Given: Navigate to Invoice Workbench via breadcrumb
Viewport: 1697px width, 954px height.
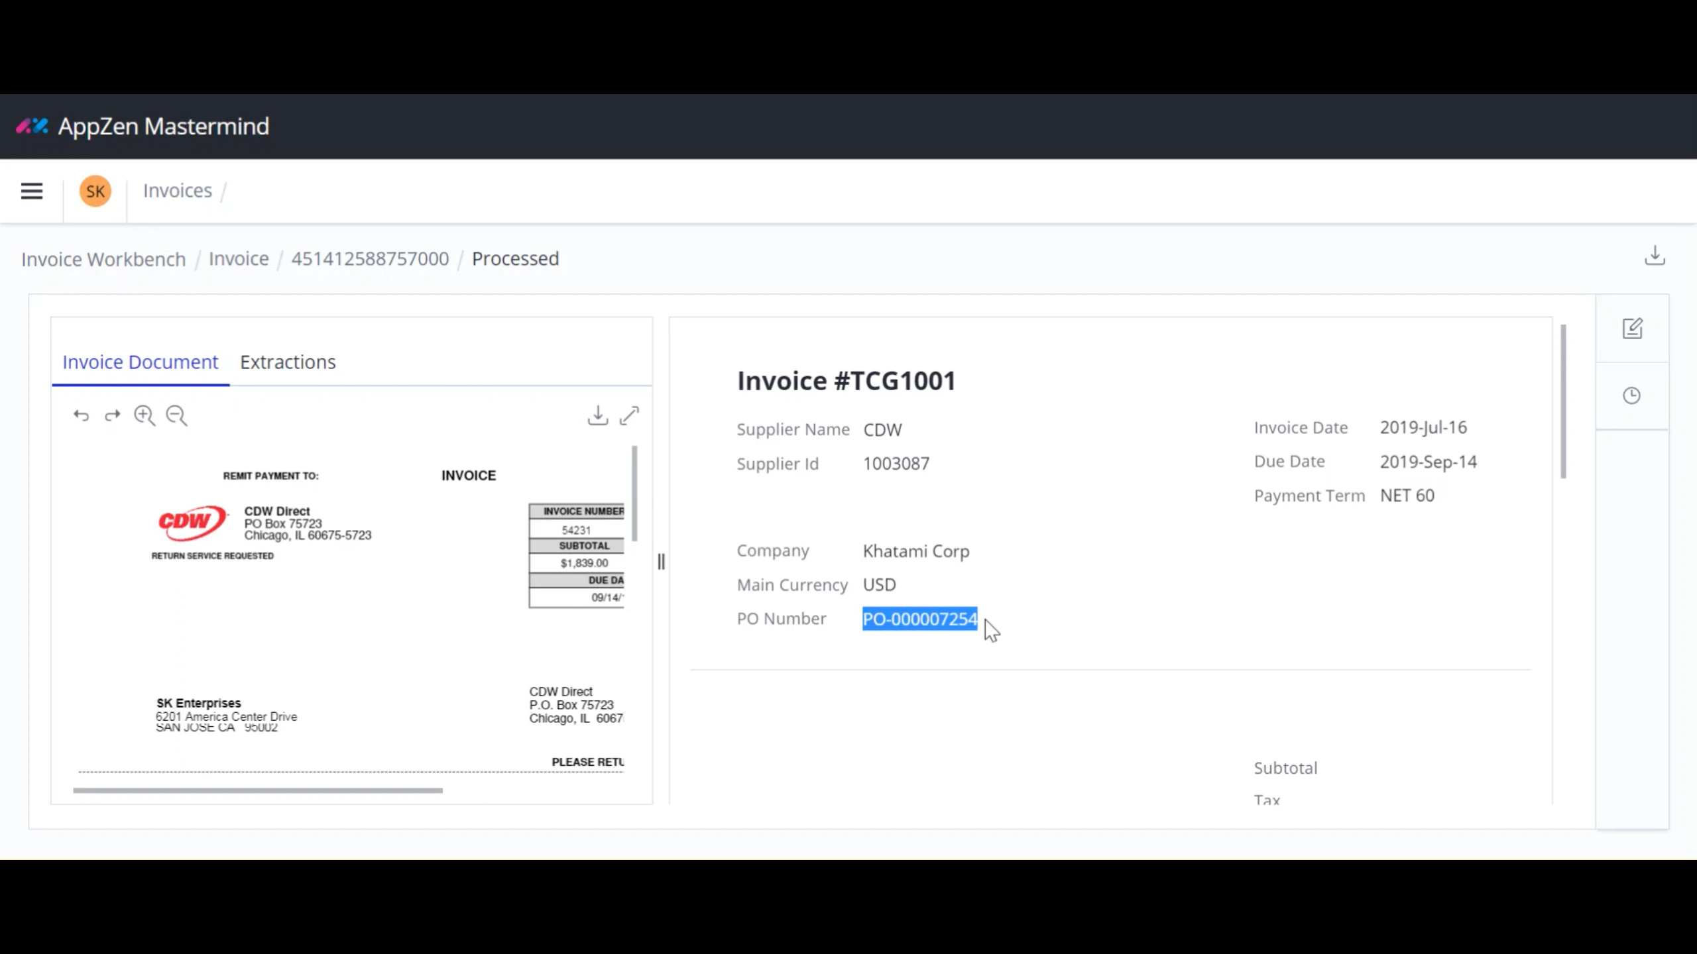Looking at the screenshot, I should click(x=103, y=259).
